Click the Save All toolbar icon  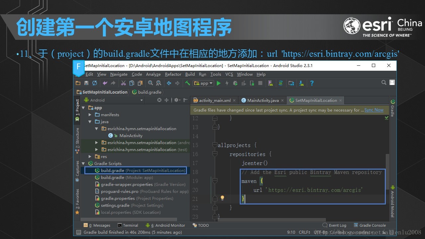[x=86, y=83]
